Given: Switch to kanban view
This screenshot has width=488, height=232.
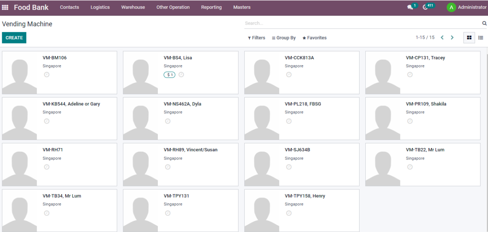Looking at the screenshot, I should 469,38.
